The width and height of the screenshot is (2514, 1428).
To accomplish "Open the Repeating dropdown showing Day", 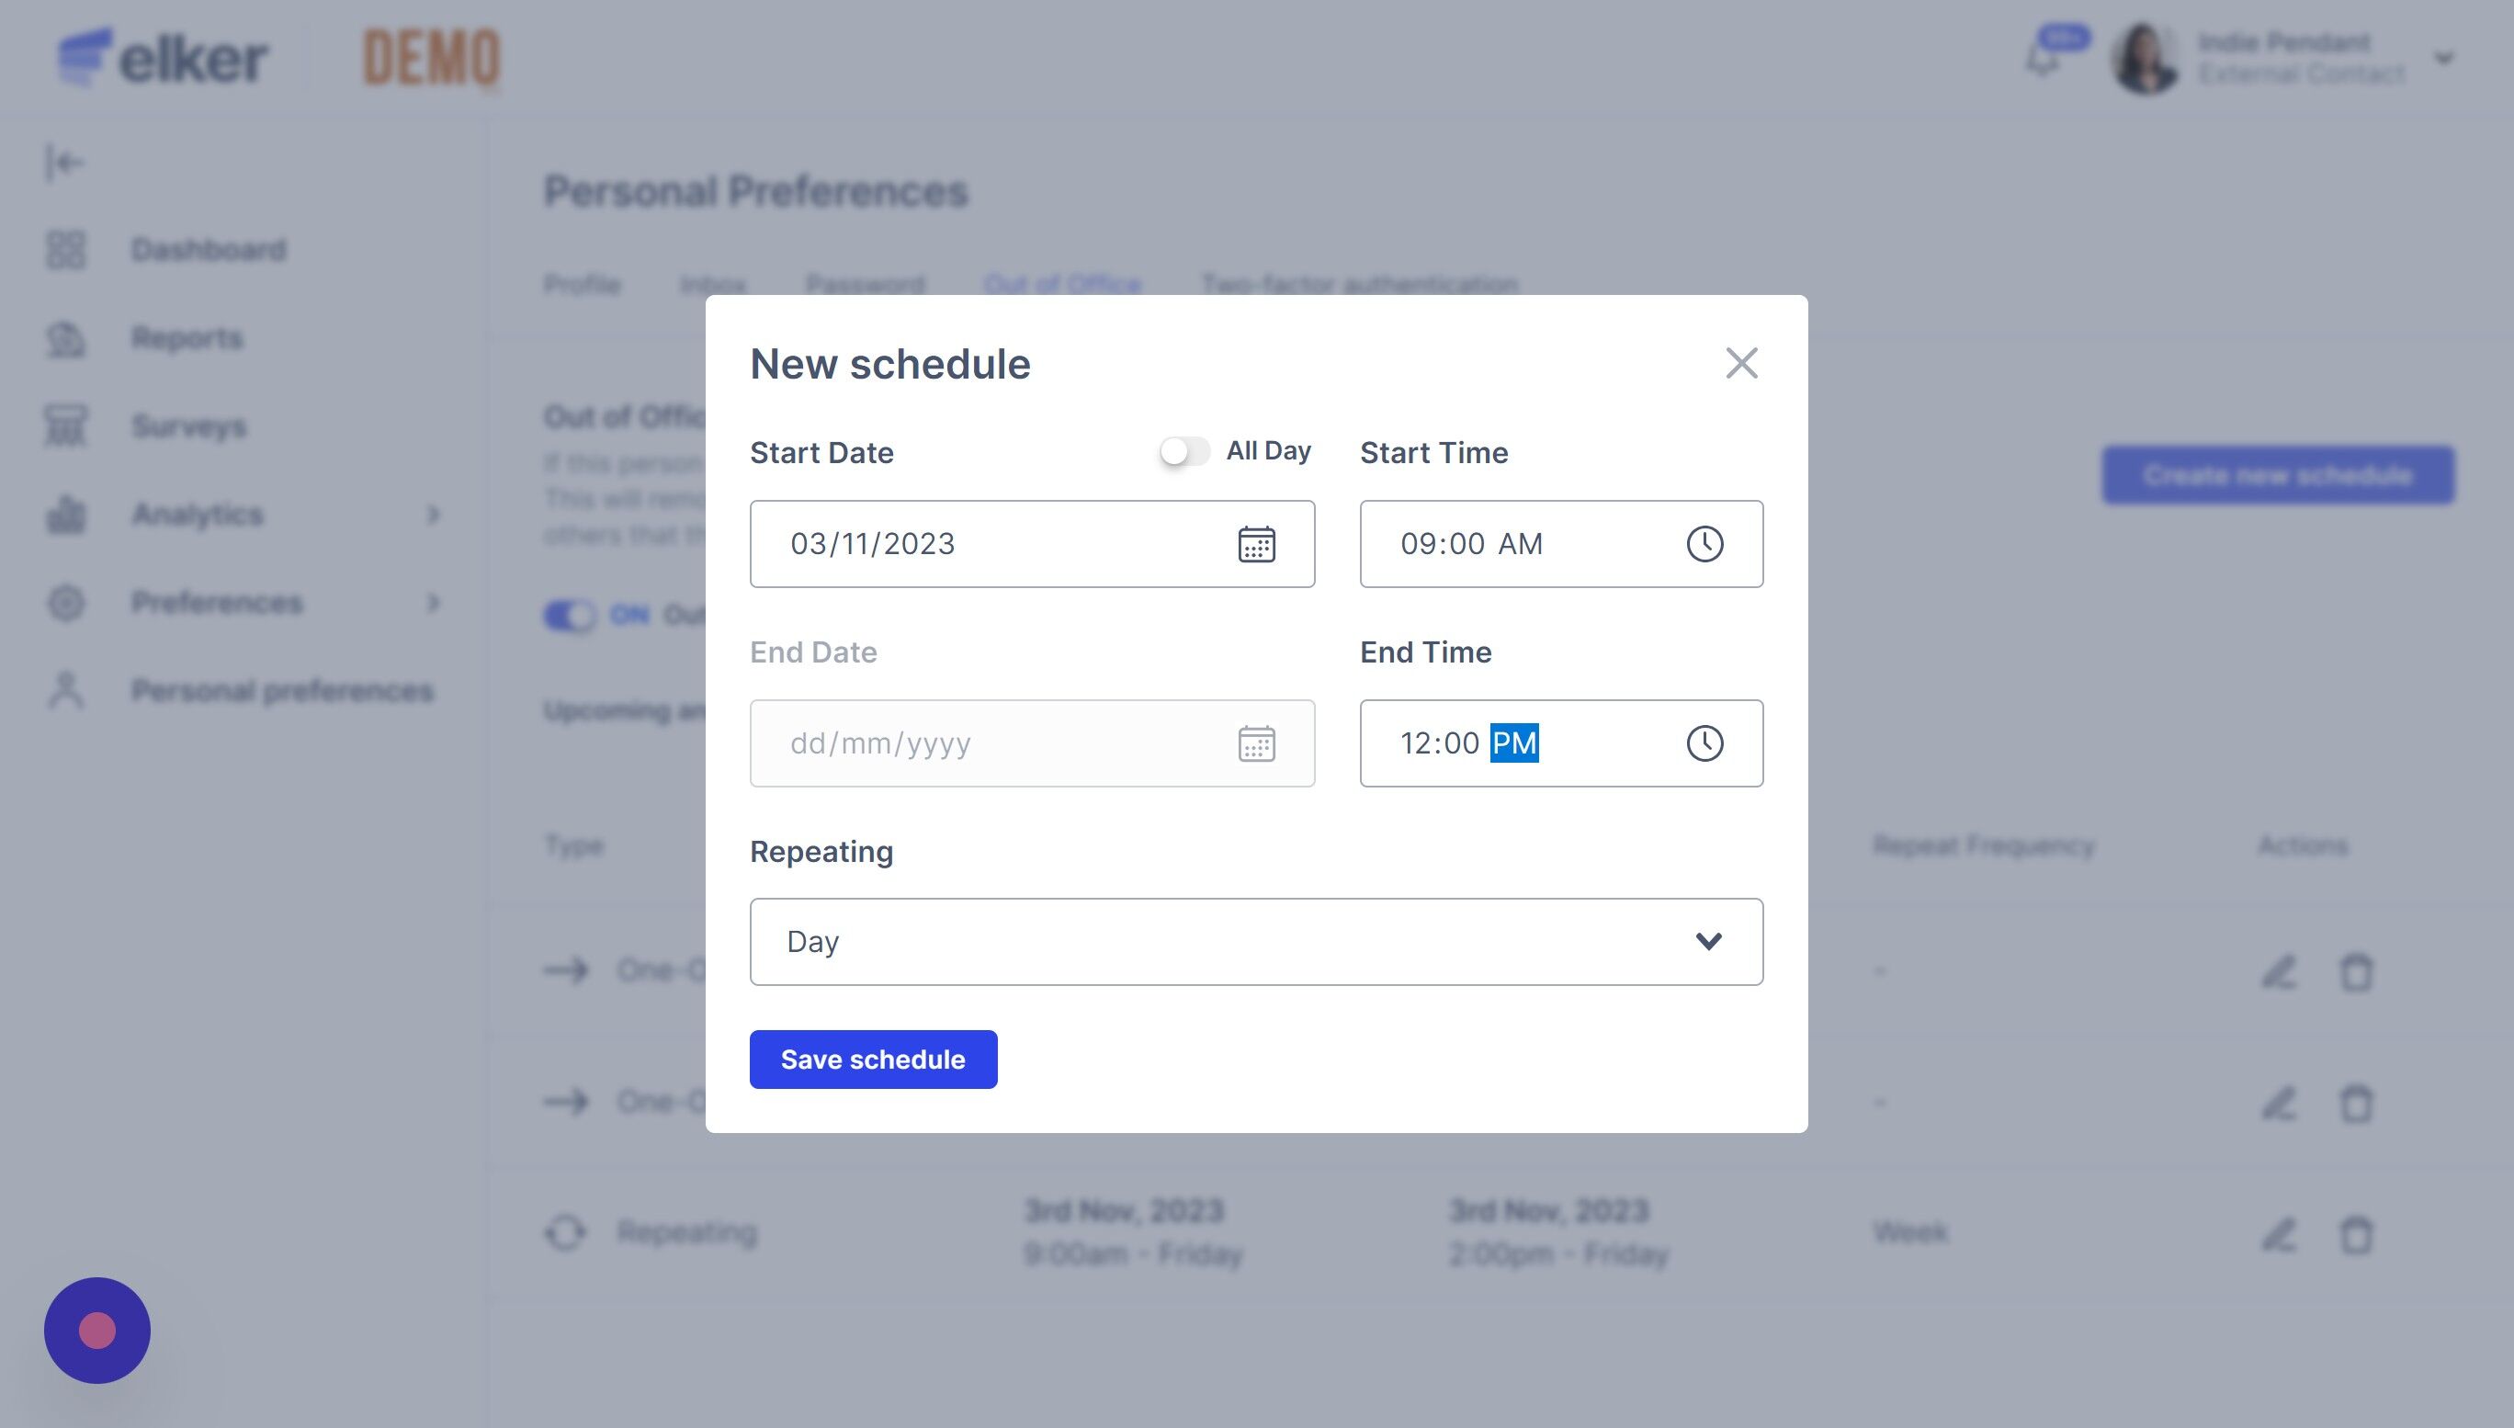I will pos(1256,942).
